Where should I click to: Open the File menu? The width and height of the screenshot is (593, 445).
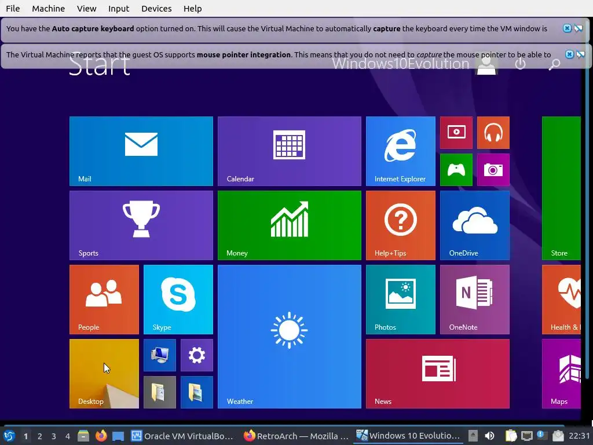[x=13, y=8]
